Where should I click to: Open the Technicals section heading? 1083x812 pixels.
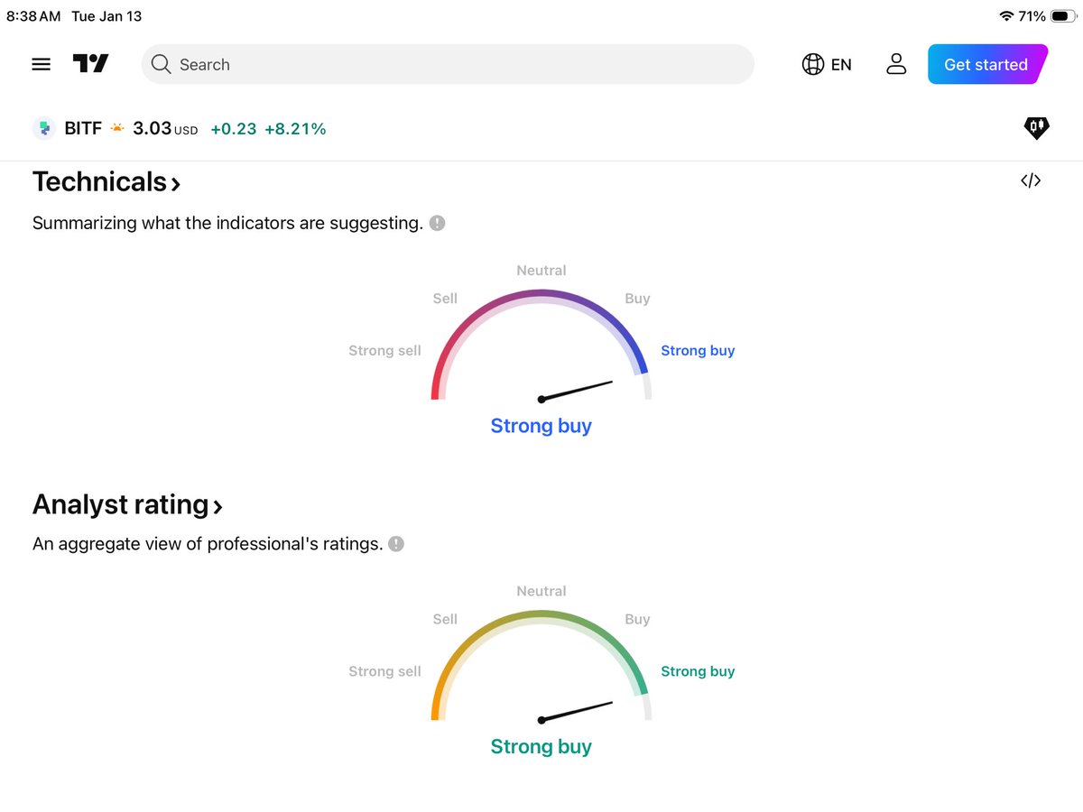pyautogui.click(x=106, y=182)
